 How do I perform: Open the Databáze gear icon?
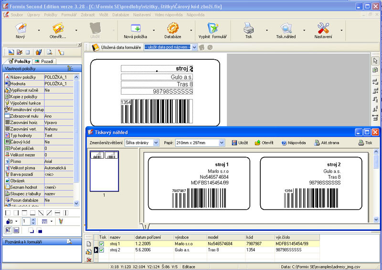click(x=173, y=28)
